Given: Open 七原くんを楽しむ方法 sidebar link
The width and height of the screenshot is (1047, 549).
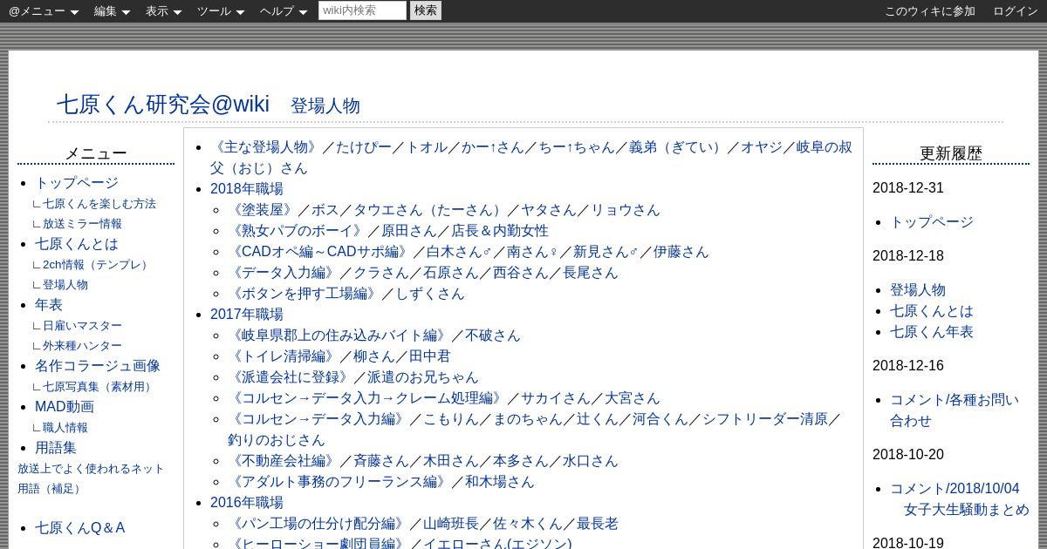Looking at the screenshot, I should 99,204.
